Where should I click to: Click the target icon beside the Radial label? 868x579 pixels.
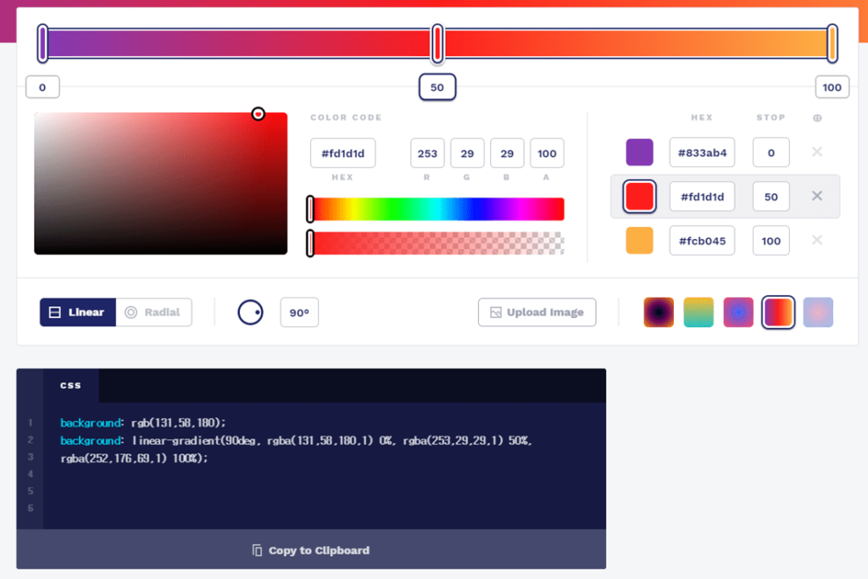131,312
